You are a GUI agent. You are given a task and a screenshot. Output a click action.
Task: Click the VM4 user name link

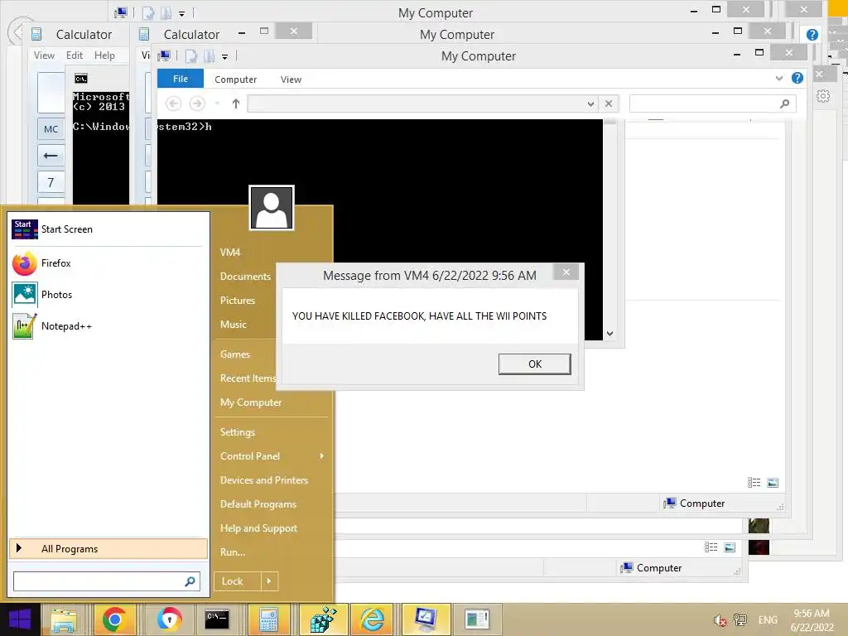pyautogui.click(x=230, y=253)
